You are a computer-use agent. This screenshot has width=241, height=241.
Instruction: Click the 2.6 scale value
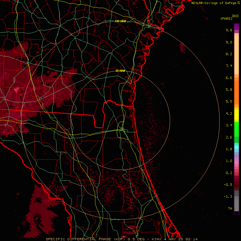pyautogui.click(x=229, y=137)
